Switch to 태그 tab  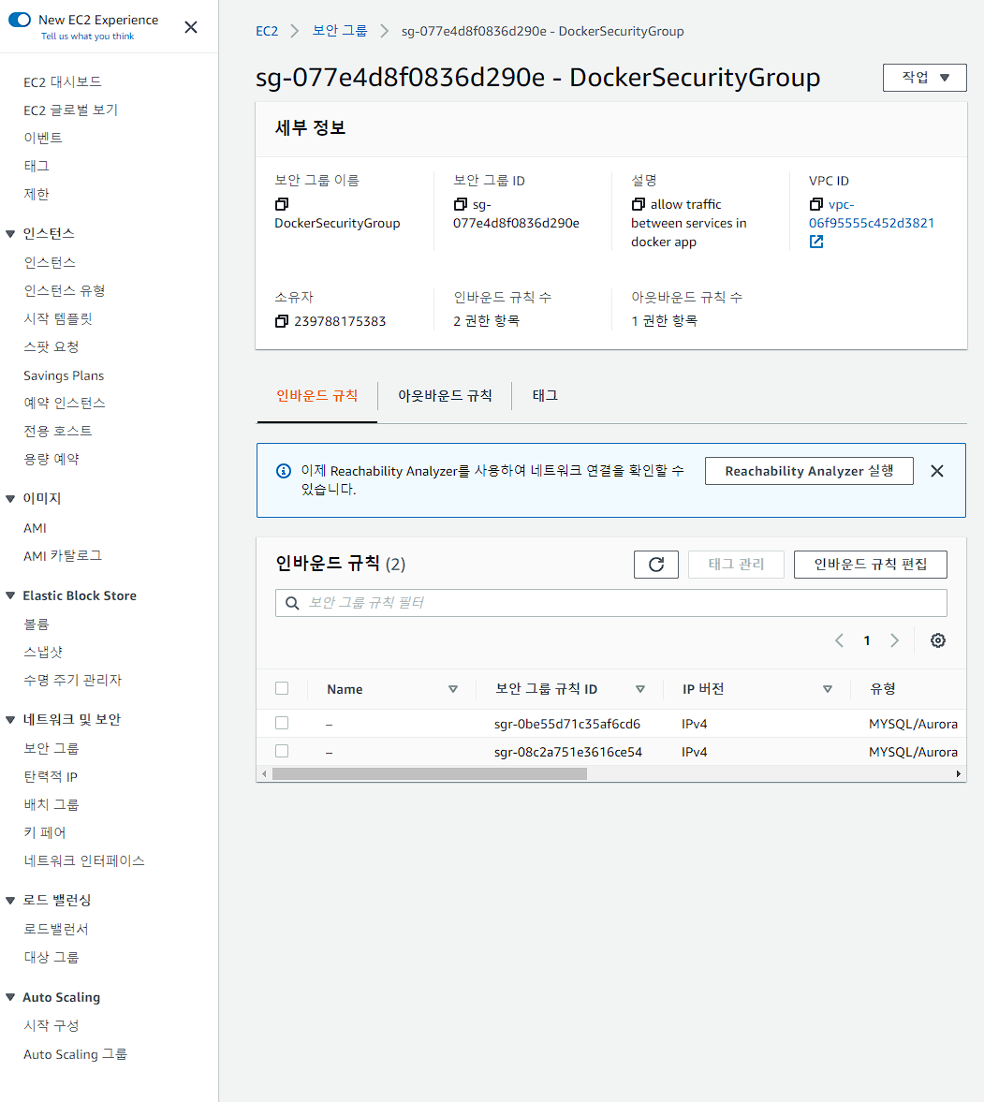pyautogui.click(x=545, y=396)
